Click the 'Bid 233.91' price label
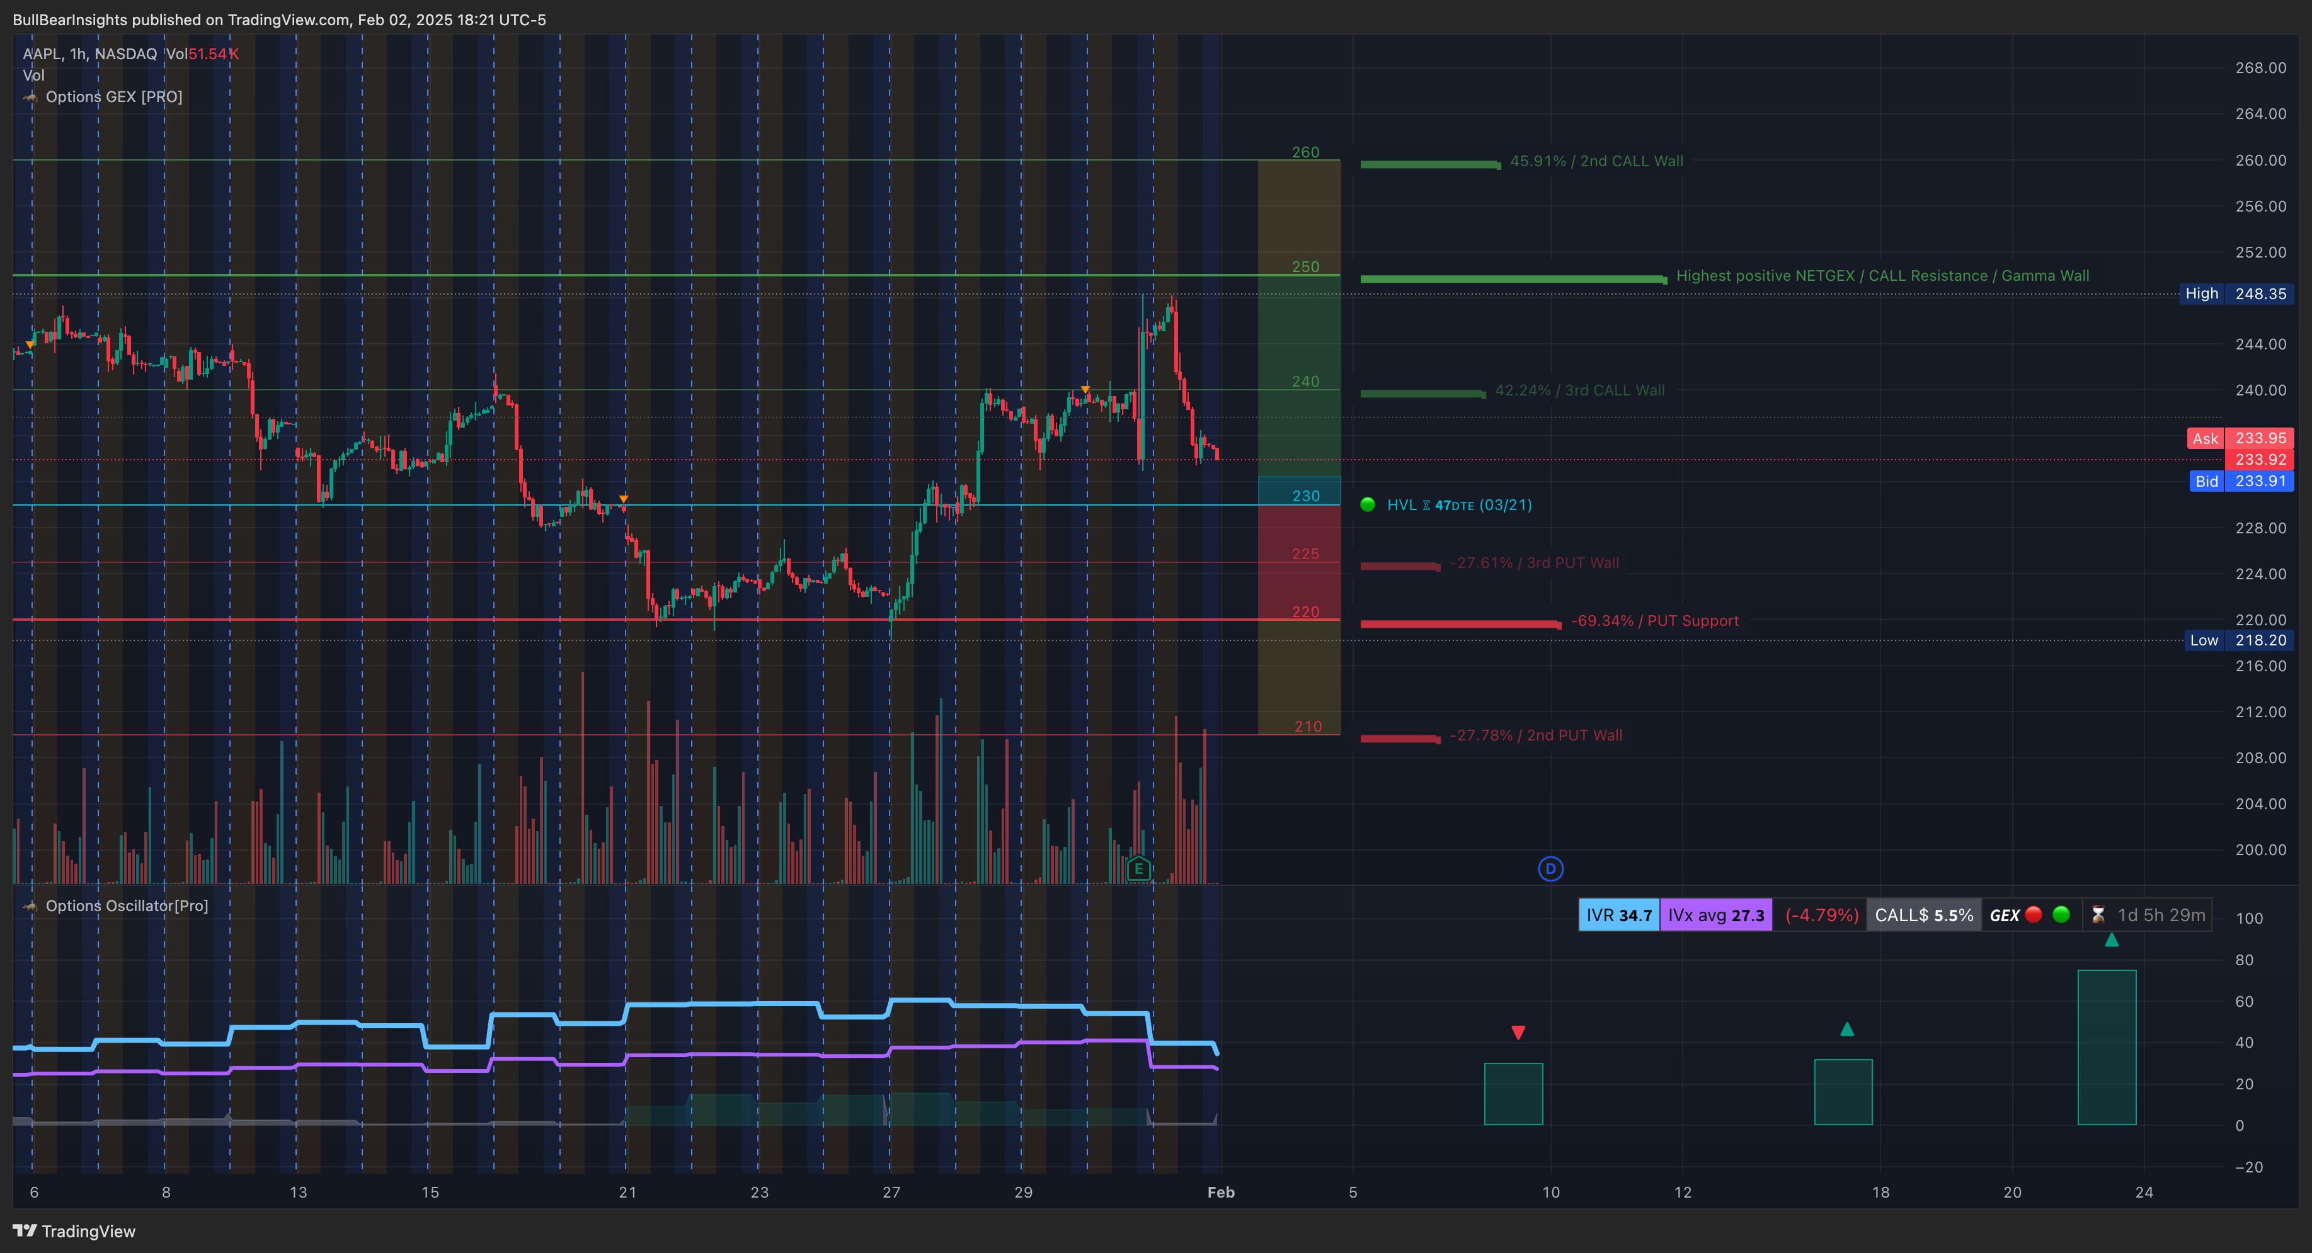The height and width of the screenshot is (1253, 2312). (x=2241, y=482)
